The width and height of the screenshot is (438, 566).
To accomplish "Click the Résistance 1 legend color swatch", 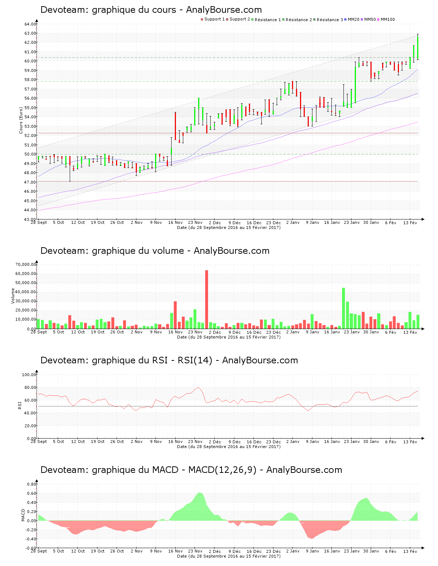I will pyautogui.click(x=253, y=19).
